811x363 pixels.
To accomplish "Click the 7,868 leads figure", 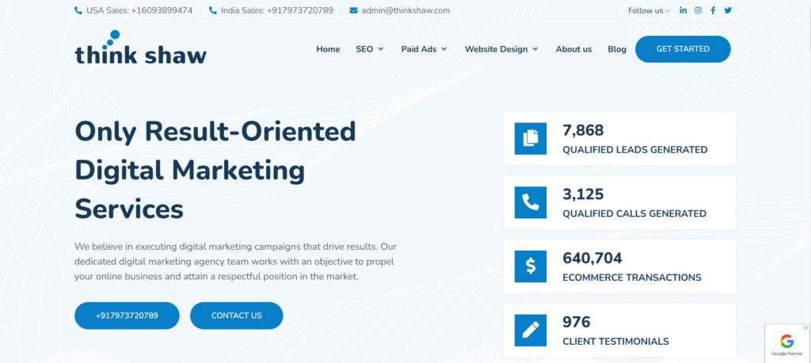I will point(583,130).
